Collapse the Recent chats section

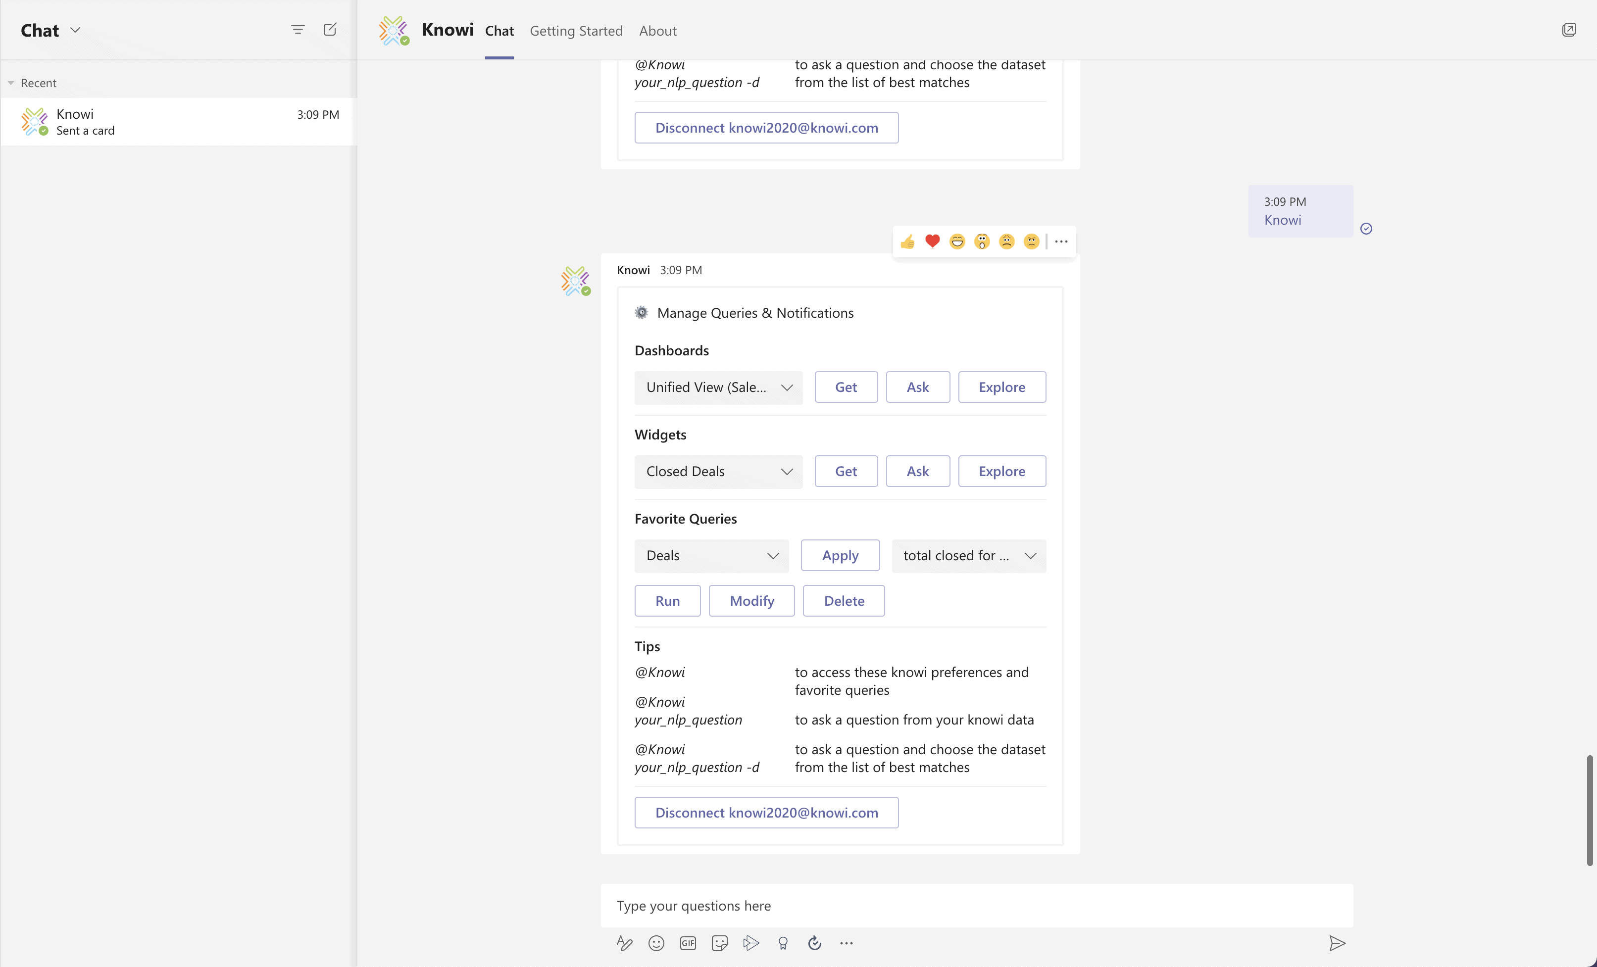click(11, 83)
